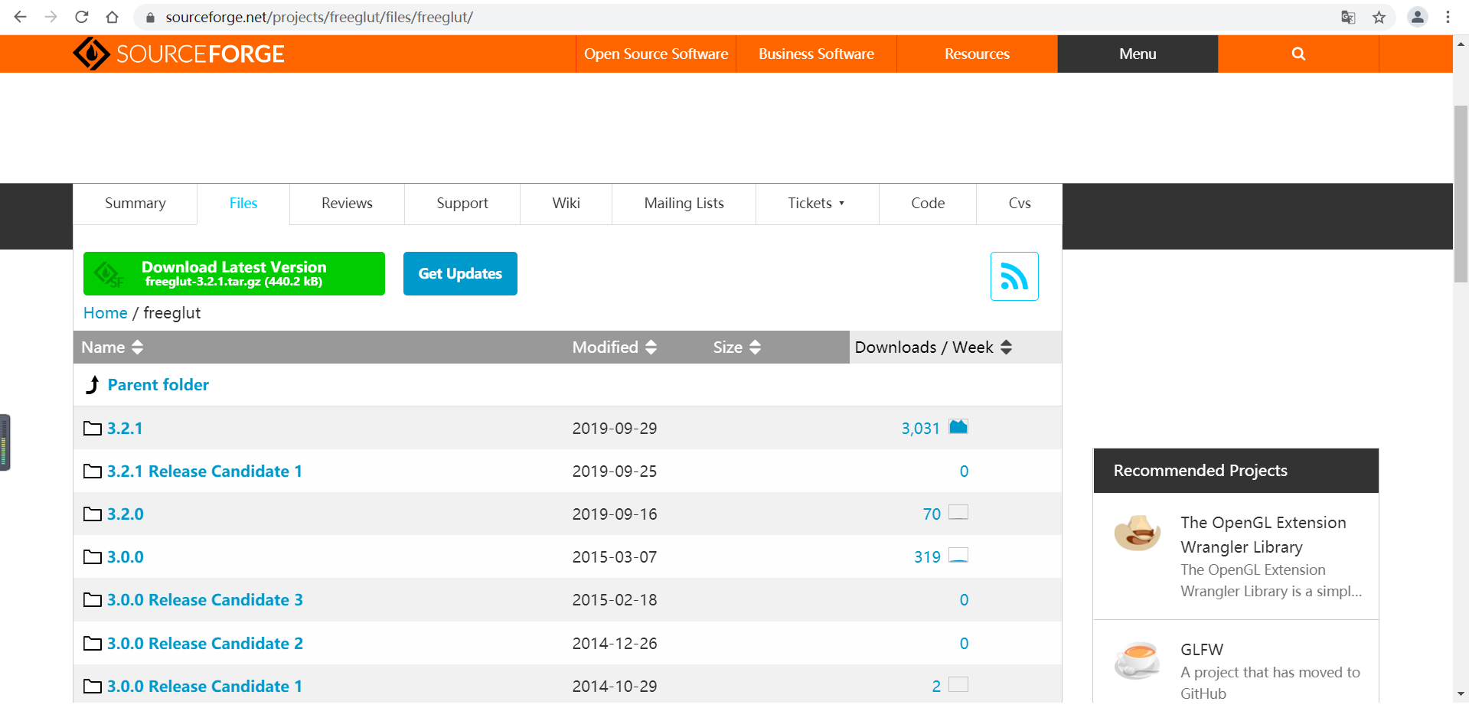Go up to the Parent folder
The width and height of the screenshot is (1469, 708).
pyautogui.click(x=158, y=385)
